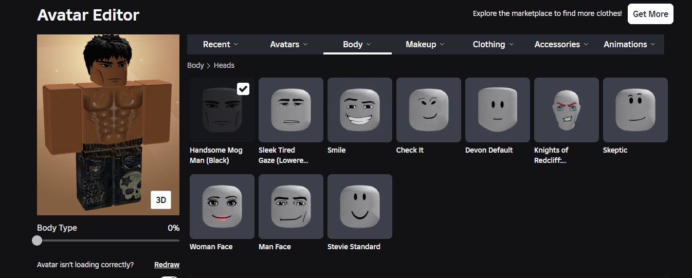Click the Sleek Tired Gaze item name
The width and height of the screenshot is (692, 278).
pyautogui.click(x=284, y=155)
